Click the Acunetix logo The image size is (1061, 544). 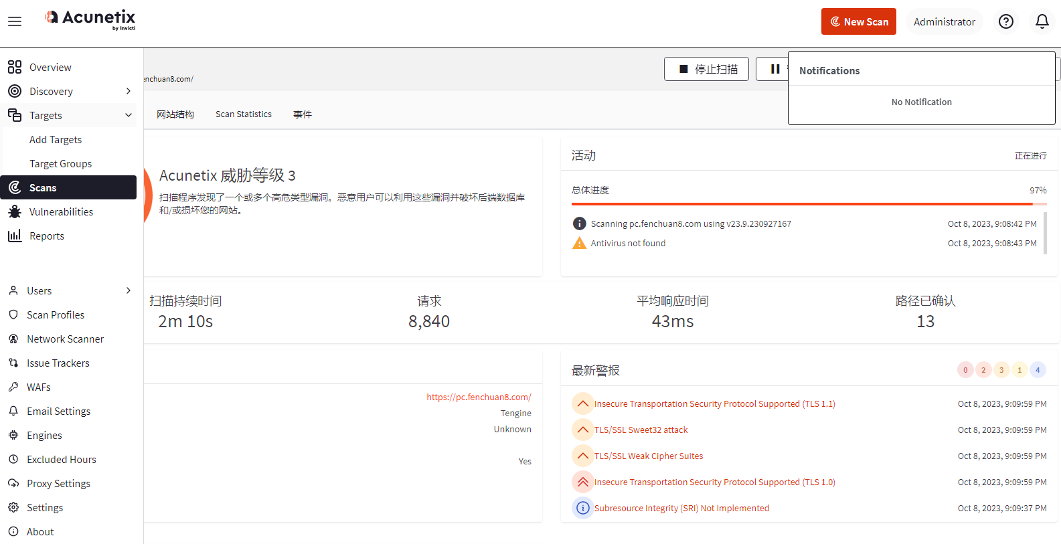click(90, 19)
